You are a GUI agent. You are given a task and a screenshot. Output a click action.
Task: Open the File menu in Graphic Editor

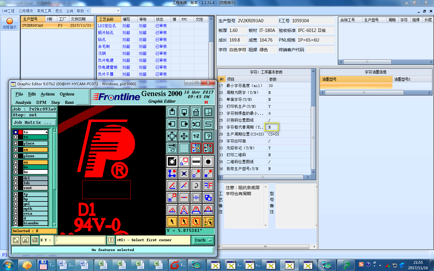pyautogui.click(x=19, y=94)
